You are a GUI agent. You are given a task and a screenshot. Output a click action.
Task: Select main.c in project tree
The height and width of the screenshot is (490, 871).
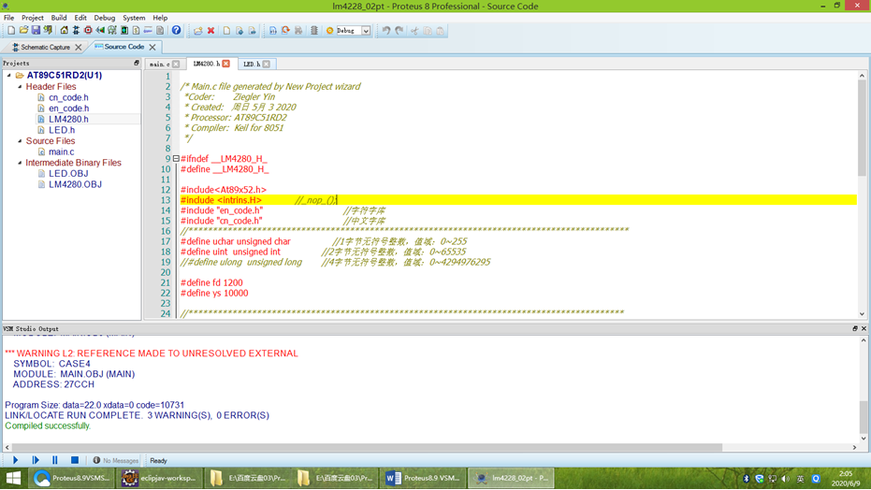tap(61, 151)
